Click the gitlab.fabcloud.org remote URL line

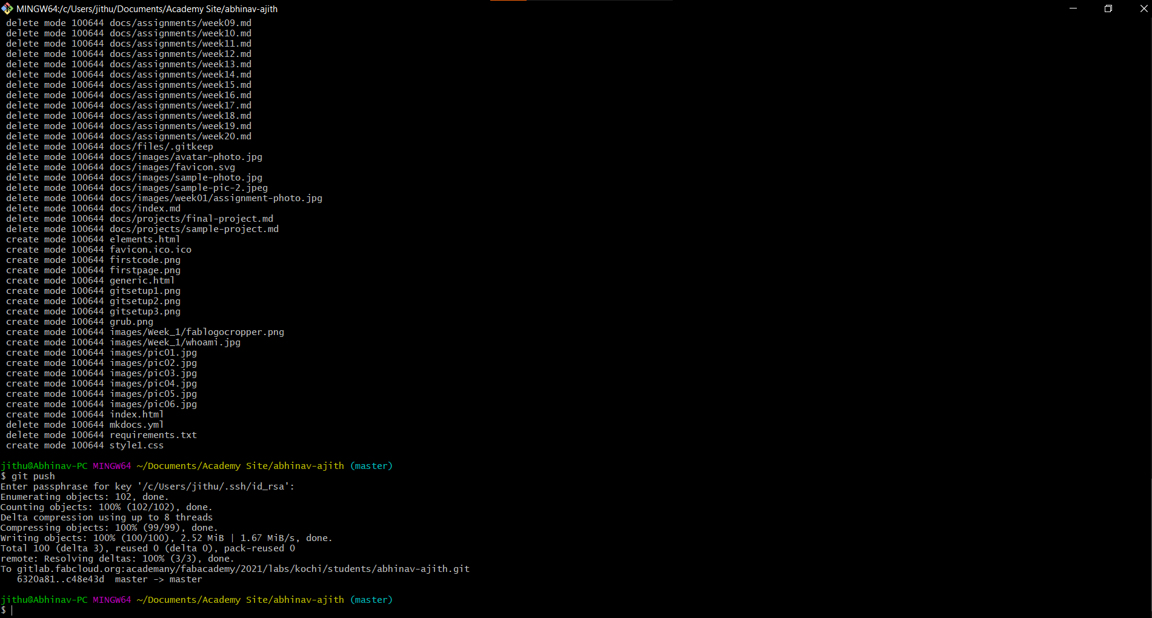235,569
